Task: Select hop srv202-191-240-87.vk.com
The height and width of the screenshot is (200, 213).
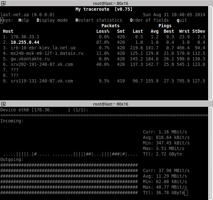Action: coord(41,65)
